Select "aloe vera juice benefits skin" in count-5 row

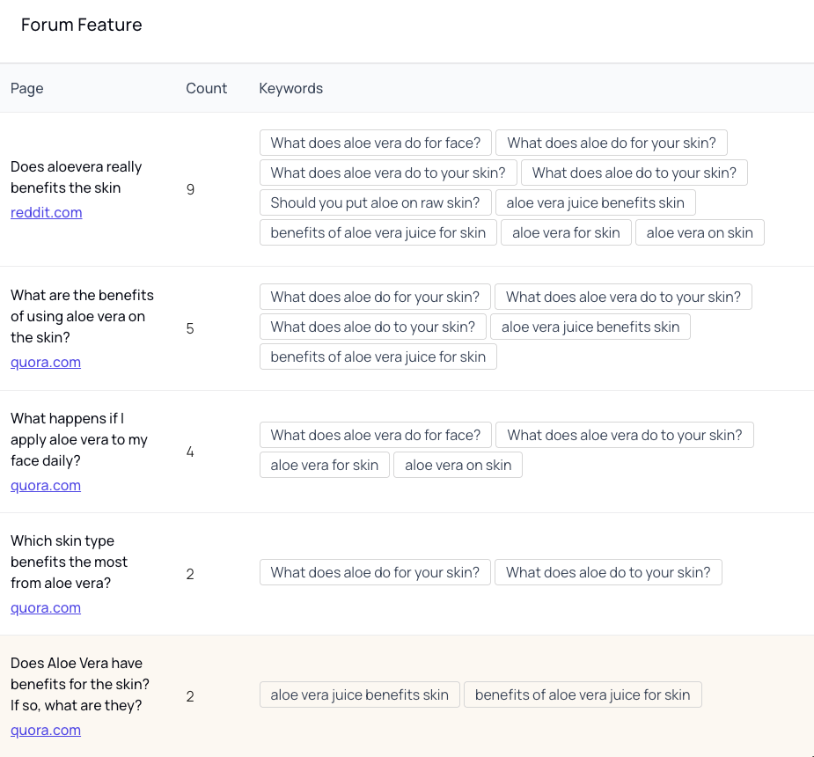point(590,327)
